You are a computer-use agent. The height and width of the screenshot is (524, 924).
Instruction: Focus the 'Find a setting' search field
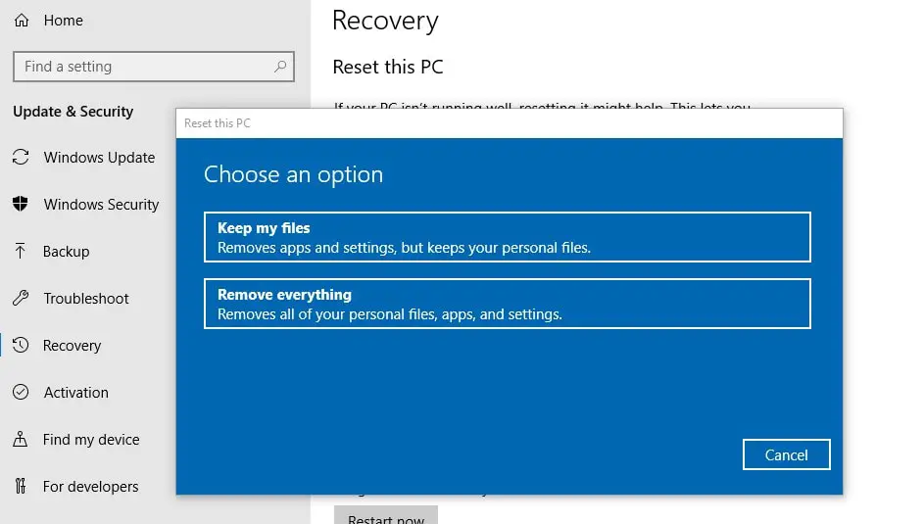tap(142, 67)
